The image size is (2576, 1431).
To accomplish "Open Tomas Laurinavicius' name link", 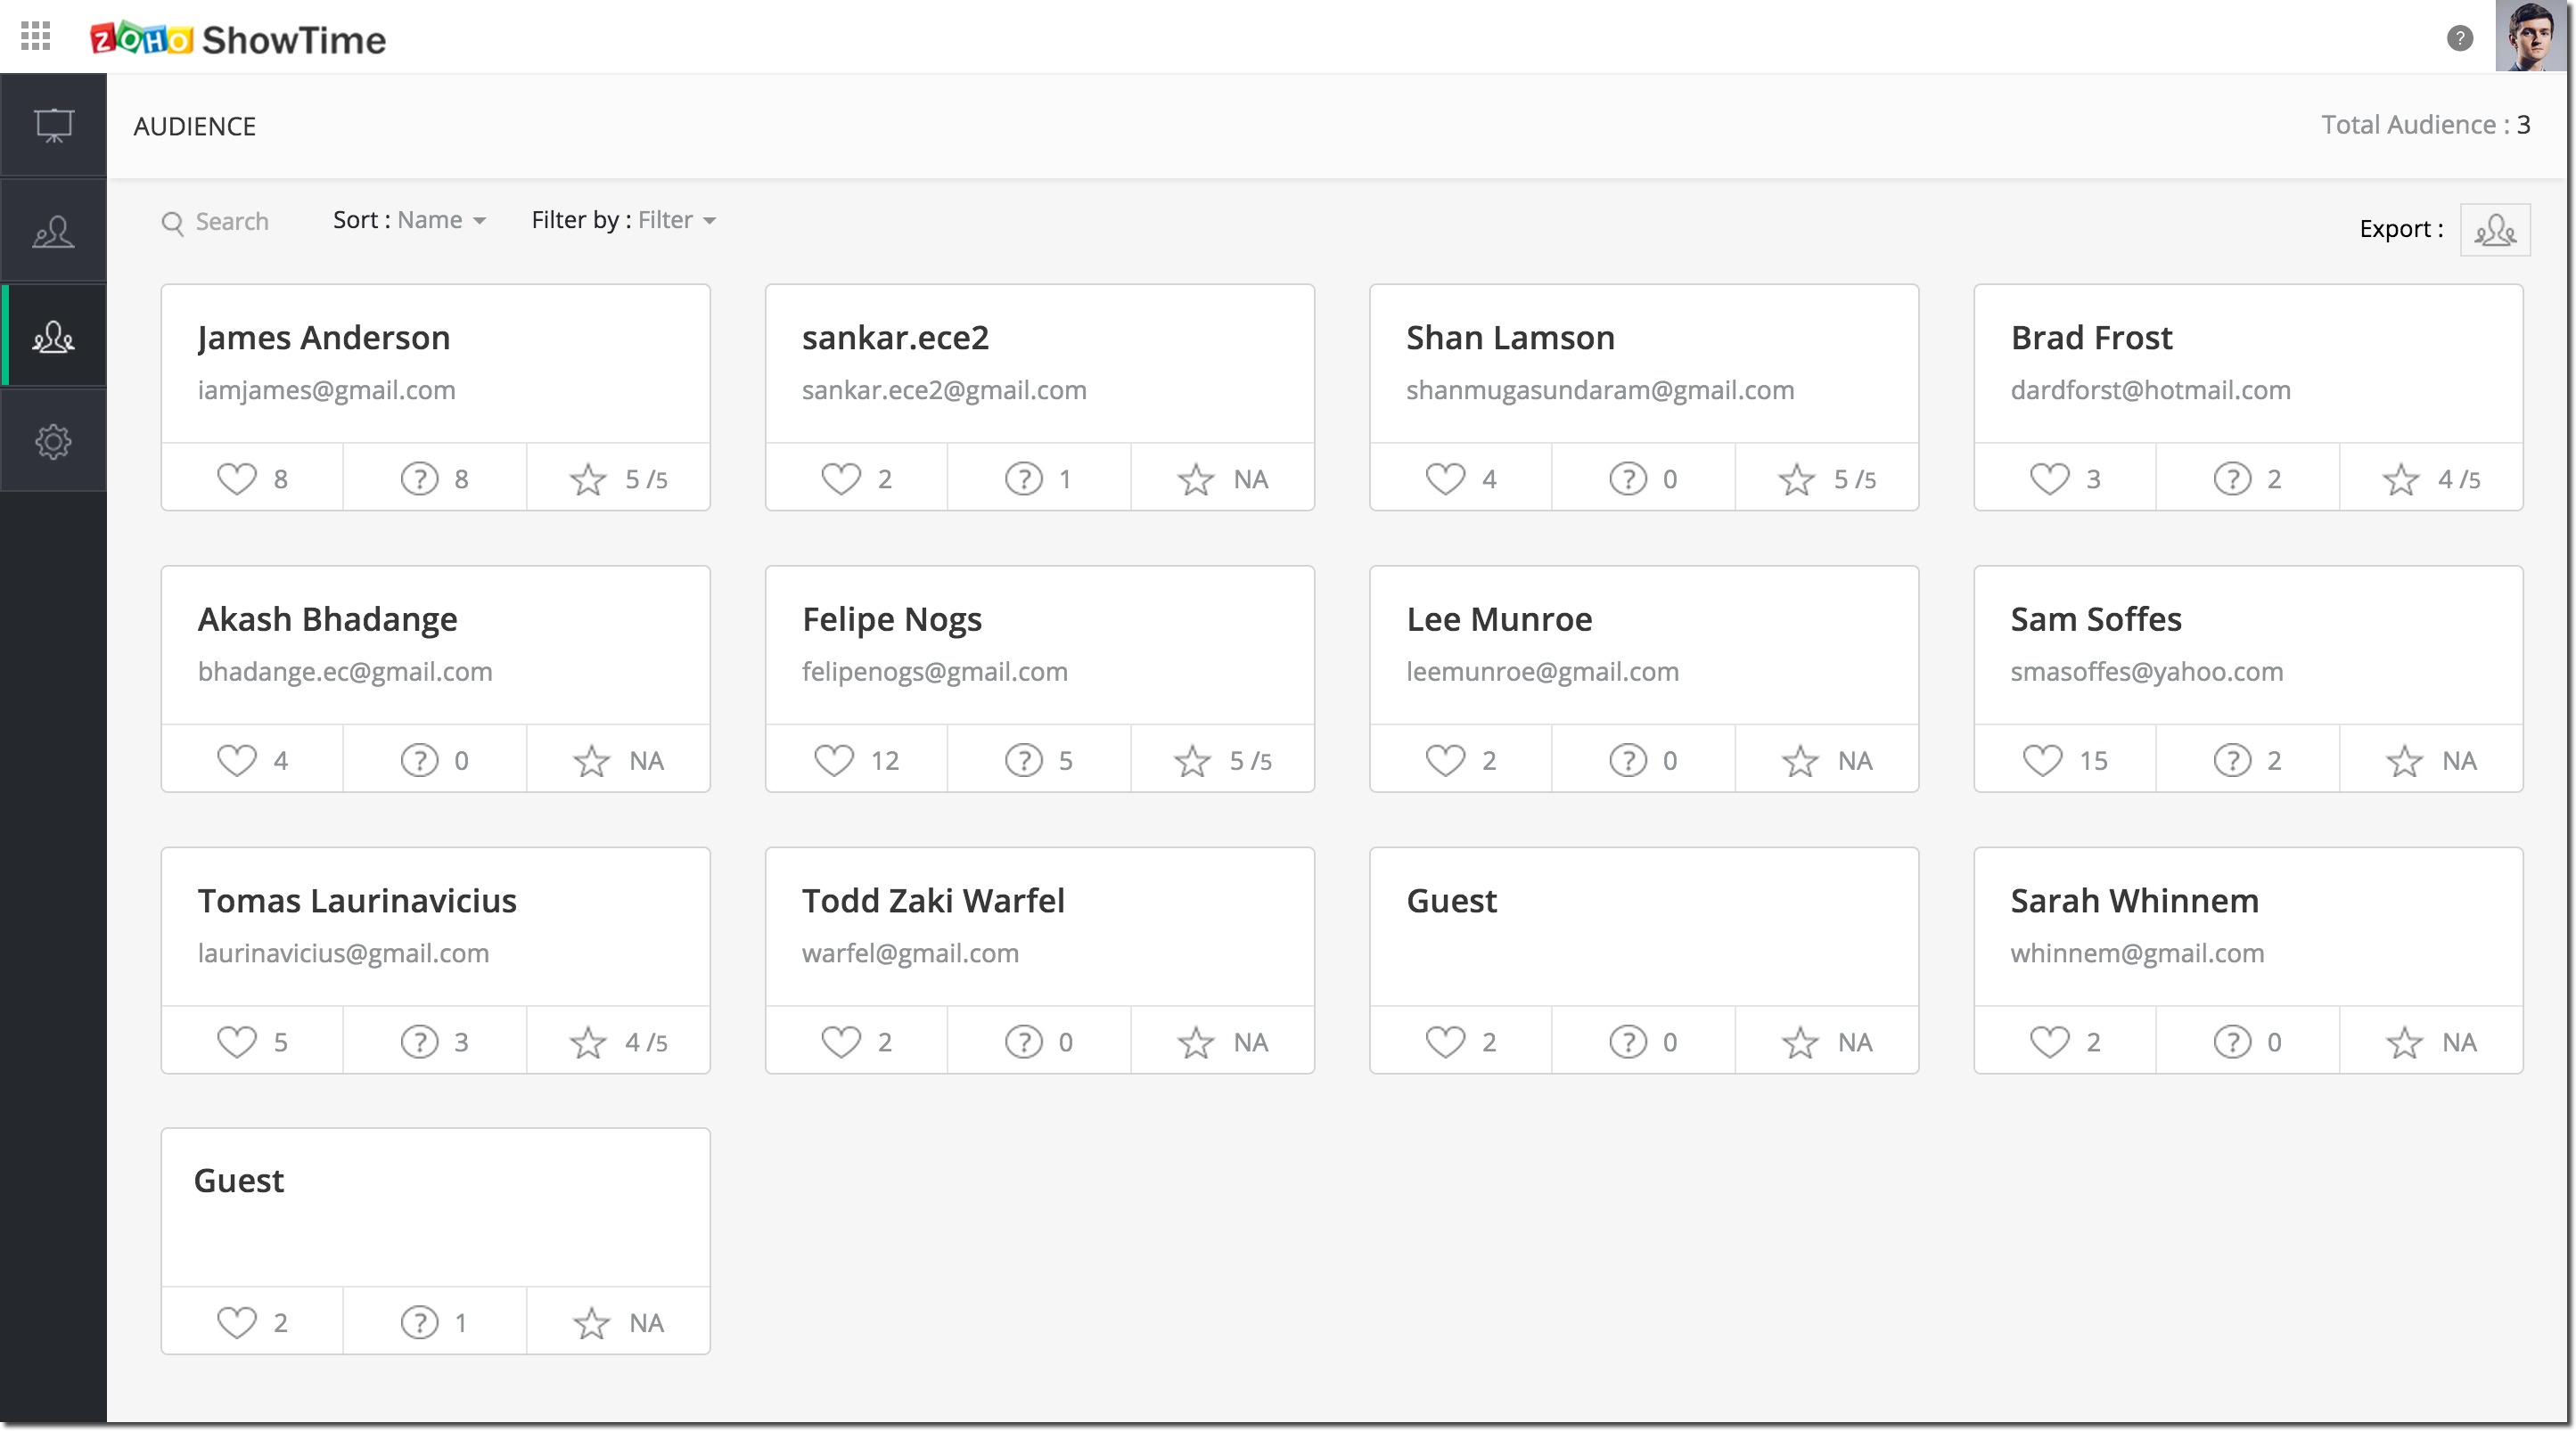I will (x=357, y=900).
